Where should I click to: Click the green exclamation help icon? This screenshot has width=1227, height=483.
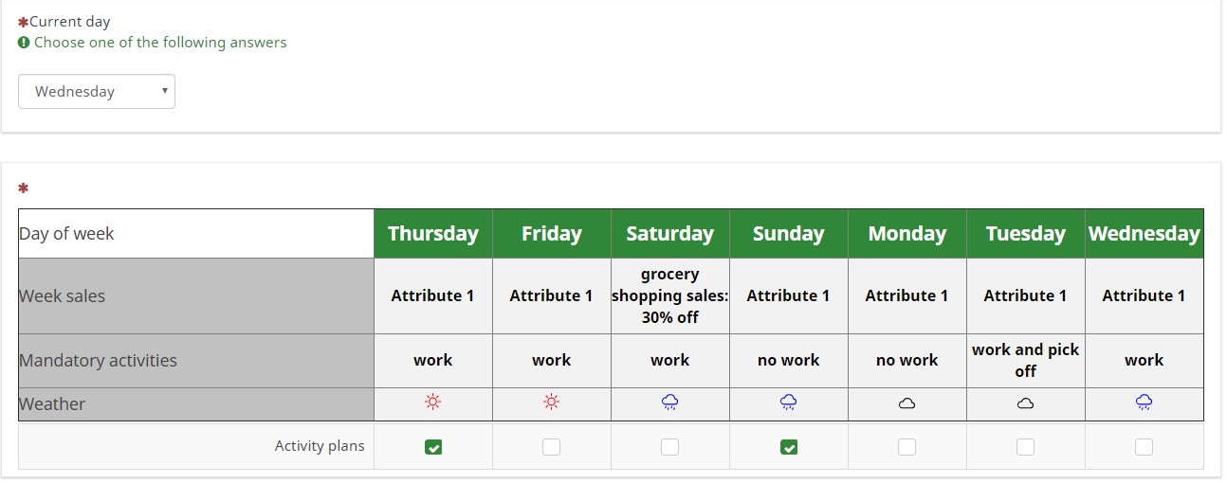(24, 43)
